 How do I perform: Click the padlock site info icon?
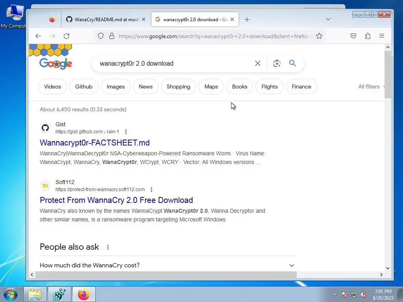coord(111,36)
